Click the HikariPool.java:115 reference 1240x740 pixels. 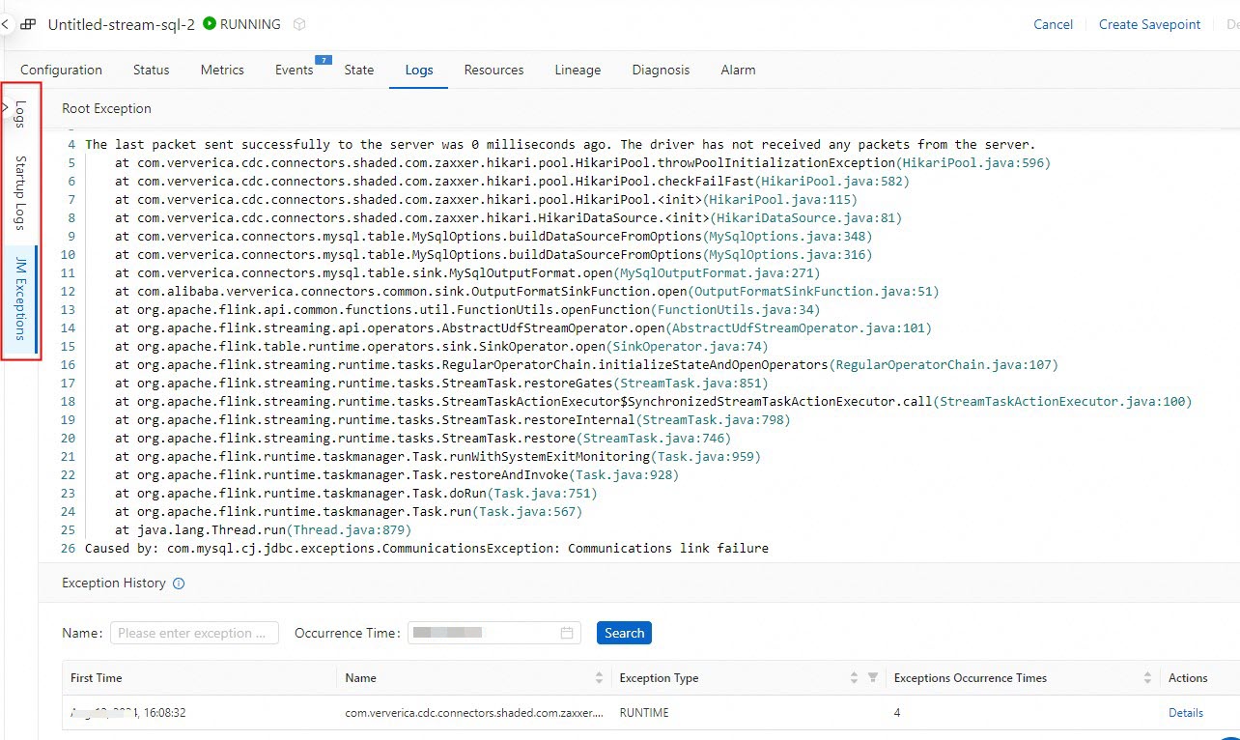point(779,200)
